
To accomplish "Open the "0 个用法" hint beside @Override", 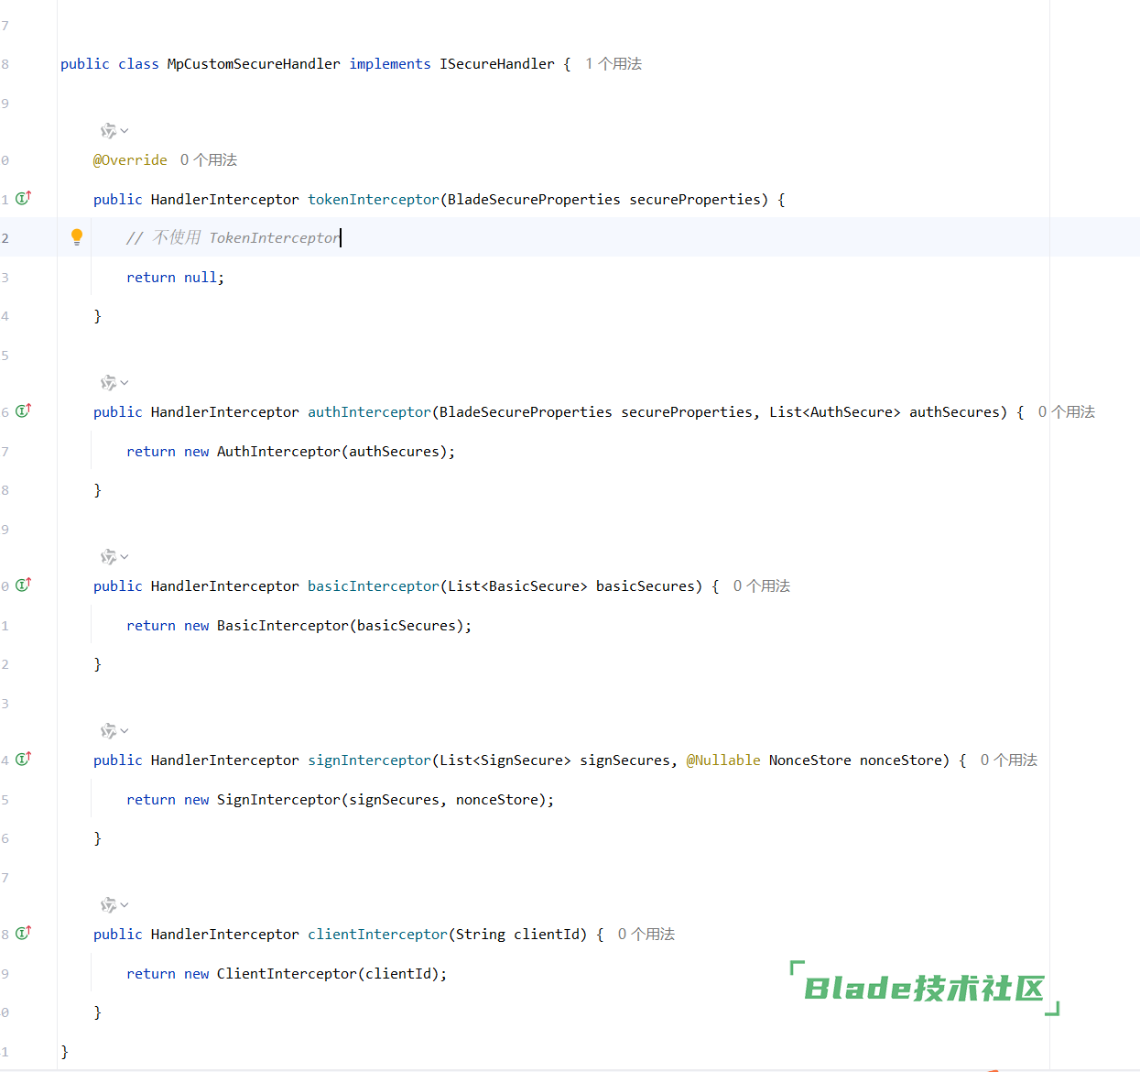I will (209, 160).
